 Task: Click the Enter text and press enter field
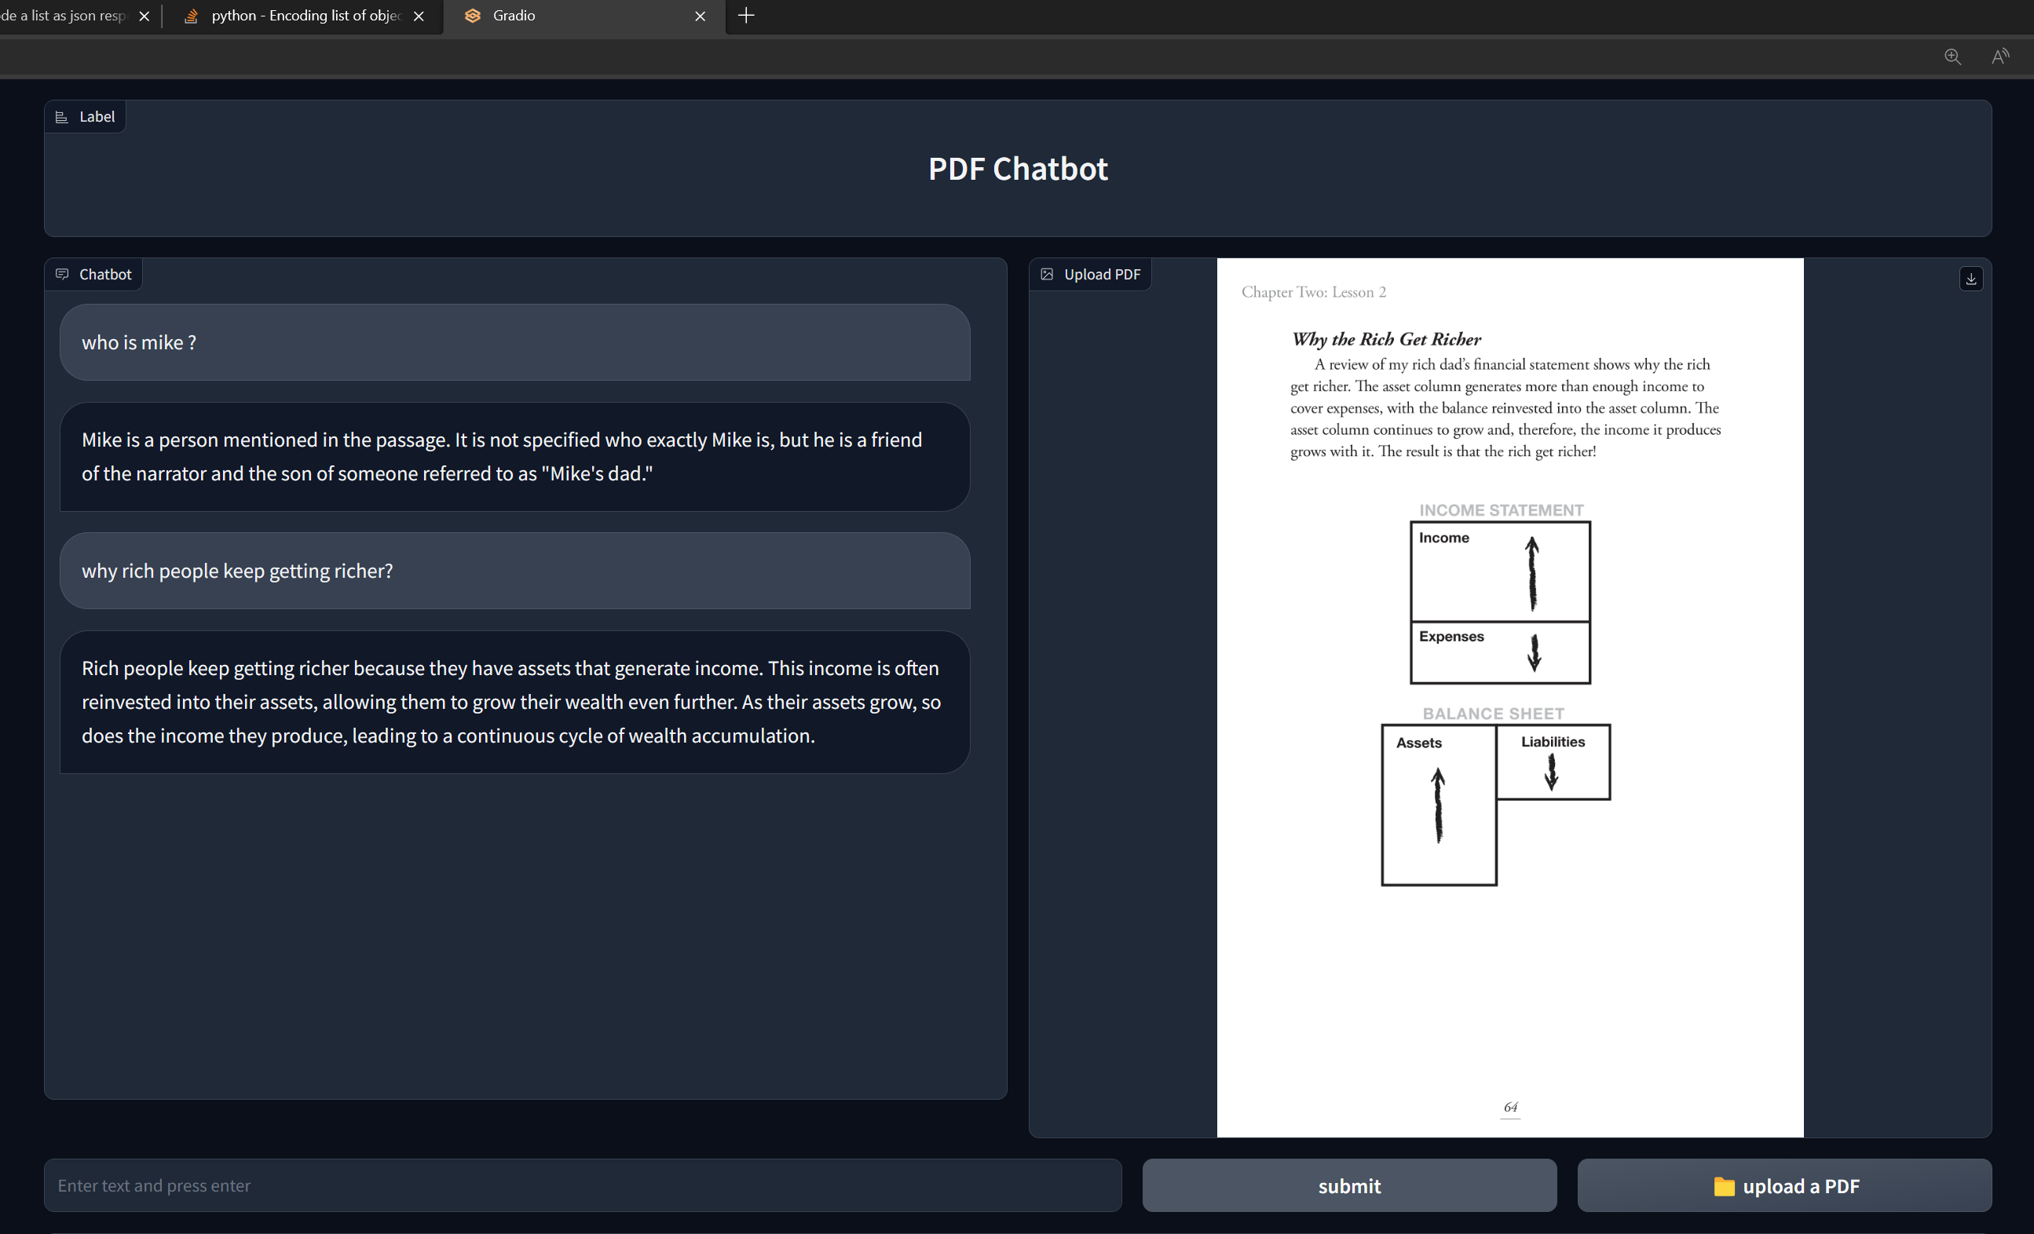[x=583, y=1185]
